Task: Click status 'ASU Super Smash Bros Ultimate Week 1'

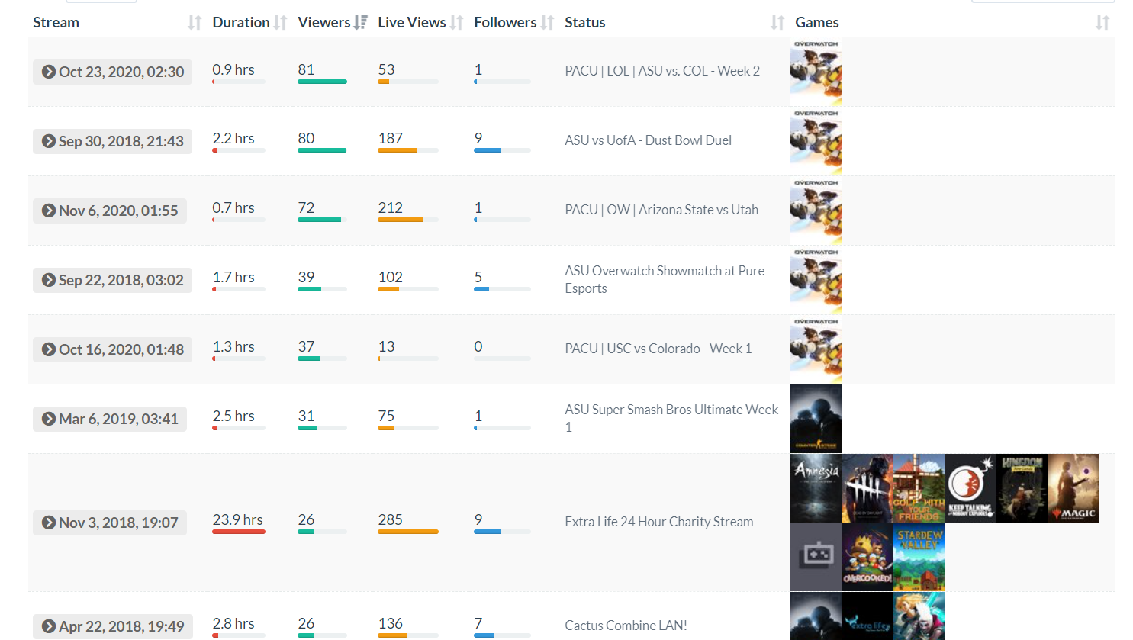Action: tap(671, 418)
